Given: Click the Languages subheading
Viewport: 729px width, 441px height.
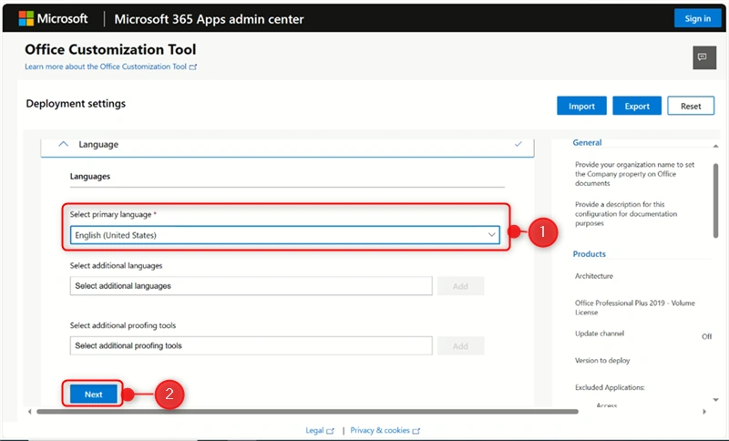Looking at the screenshot, I should coord(89,176).
